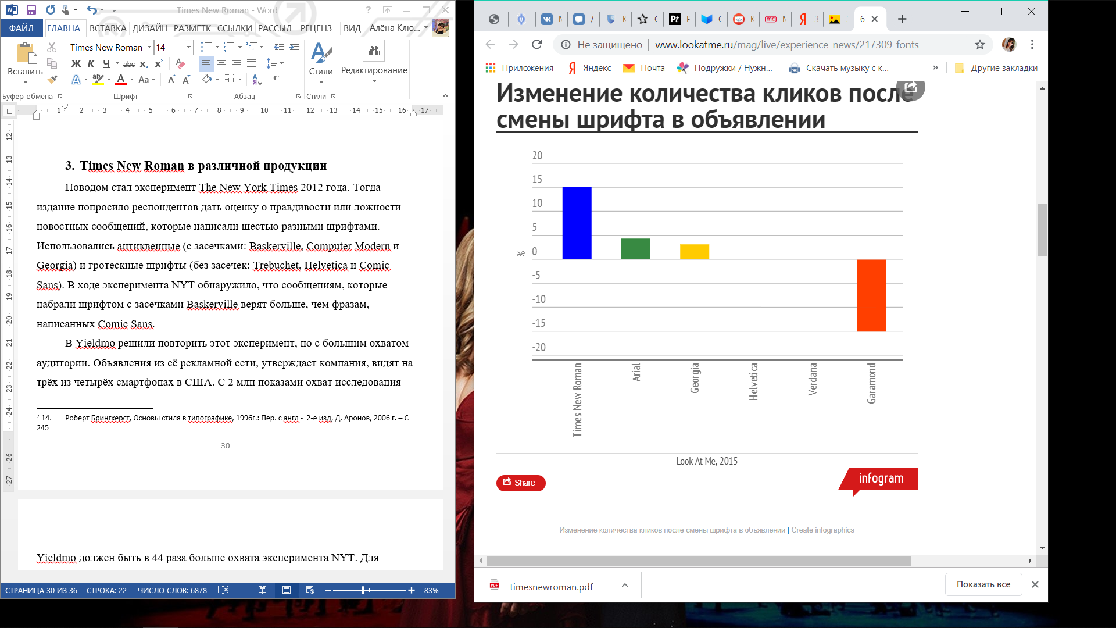Screen dimensions: 1116x628
Task: Click Показать все downloads button
Action: point(983,584)
